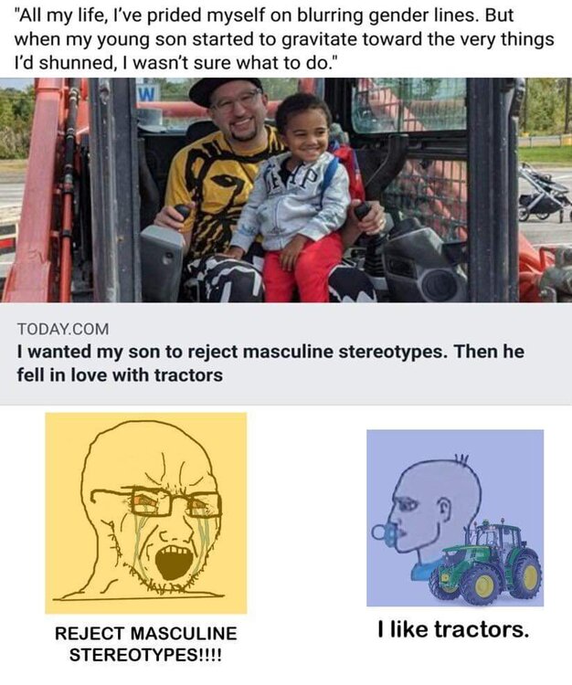Click the baby's hair tuft in the cartoon
The width and height of the screenshot is (572, 685).
(461, 458)
